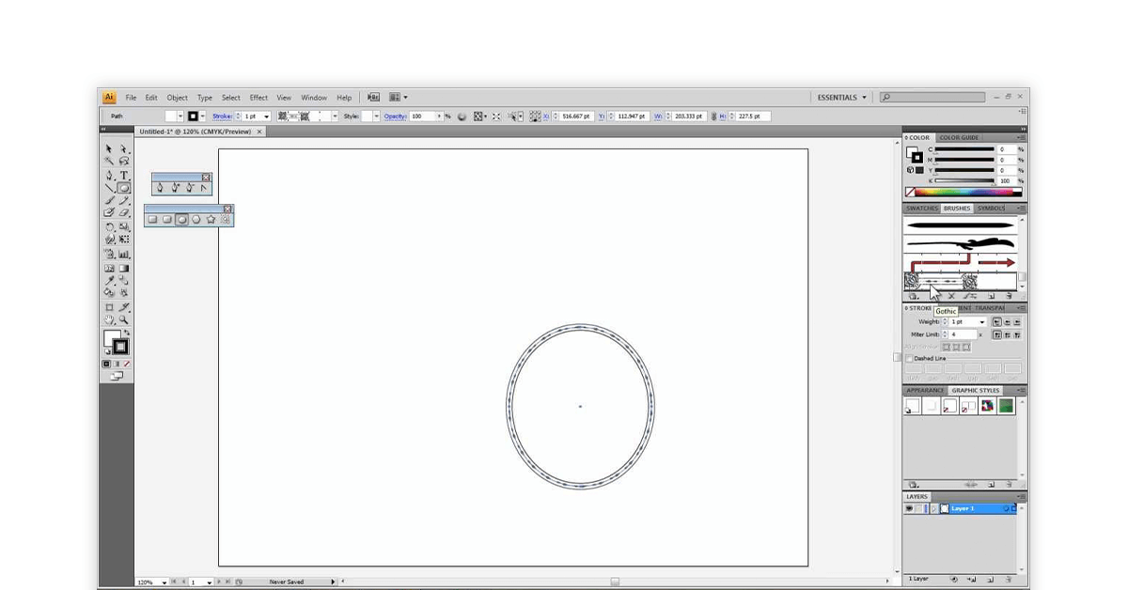The height and width of the screenshot is (590, 1128).
Task: Bring Stroke box forward in Tools panel
Action: 120,348
